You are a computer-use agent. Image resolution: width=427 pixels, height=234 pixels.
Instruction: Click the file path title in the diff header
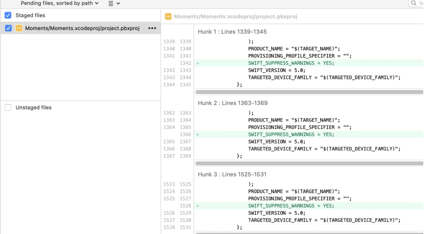coord(235,17)
